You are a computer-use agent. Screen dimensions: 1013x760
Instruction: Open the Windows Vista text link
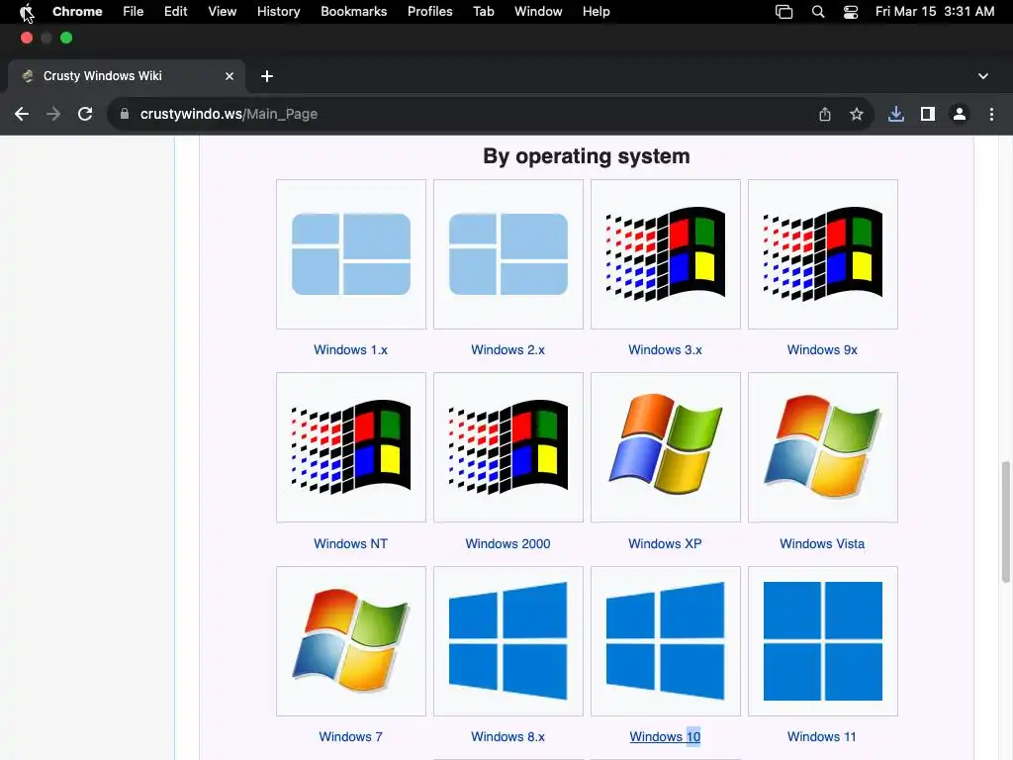coord(822,543)
